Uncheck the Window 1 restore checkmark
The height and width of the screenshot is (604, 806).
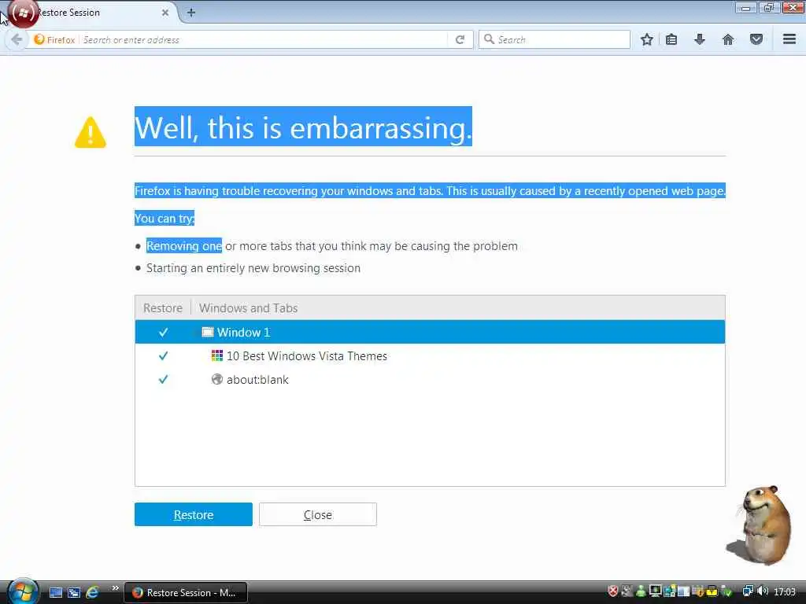click(x=164, y=333)
